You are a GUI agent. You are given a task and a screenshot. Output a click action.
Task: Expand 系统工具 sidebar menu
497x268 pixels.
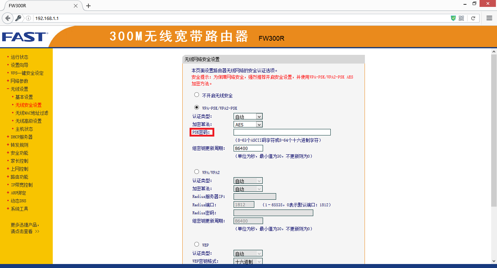(x=19, y=209)
